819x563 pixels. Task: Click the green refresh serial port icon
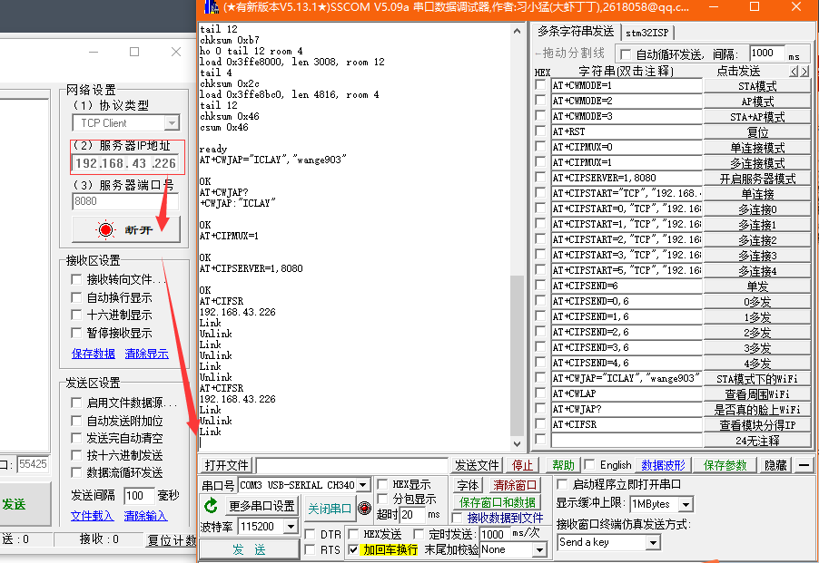pos(211,506)
